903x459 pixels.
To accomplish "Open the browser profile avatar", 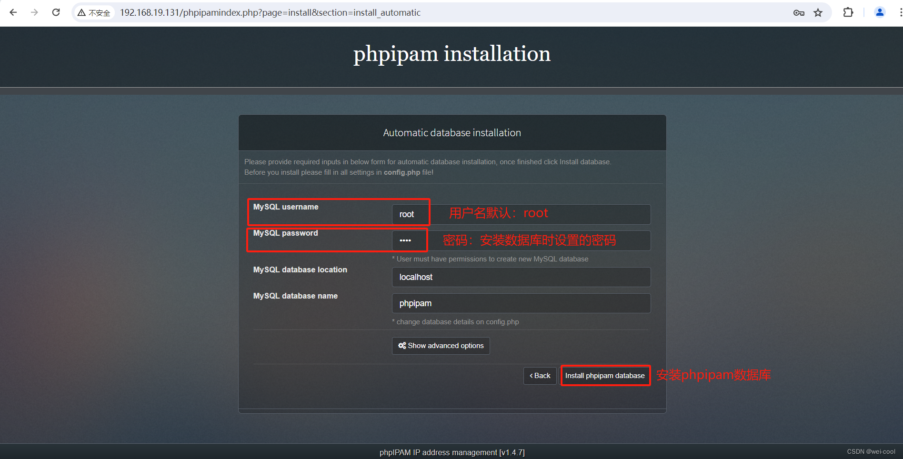I will [880, 13].
